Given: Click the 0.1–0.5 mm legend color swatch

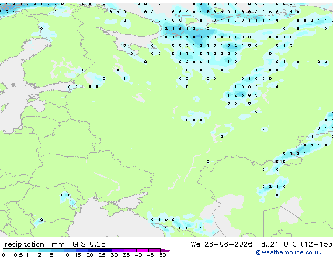Looking at the screenshot, I should [9, 250].
